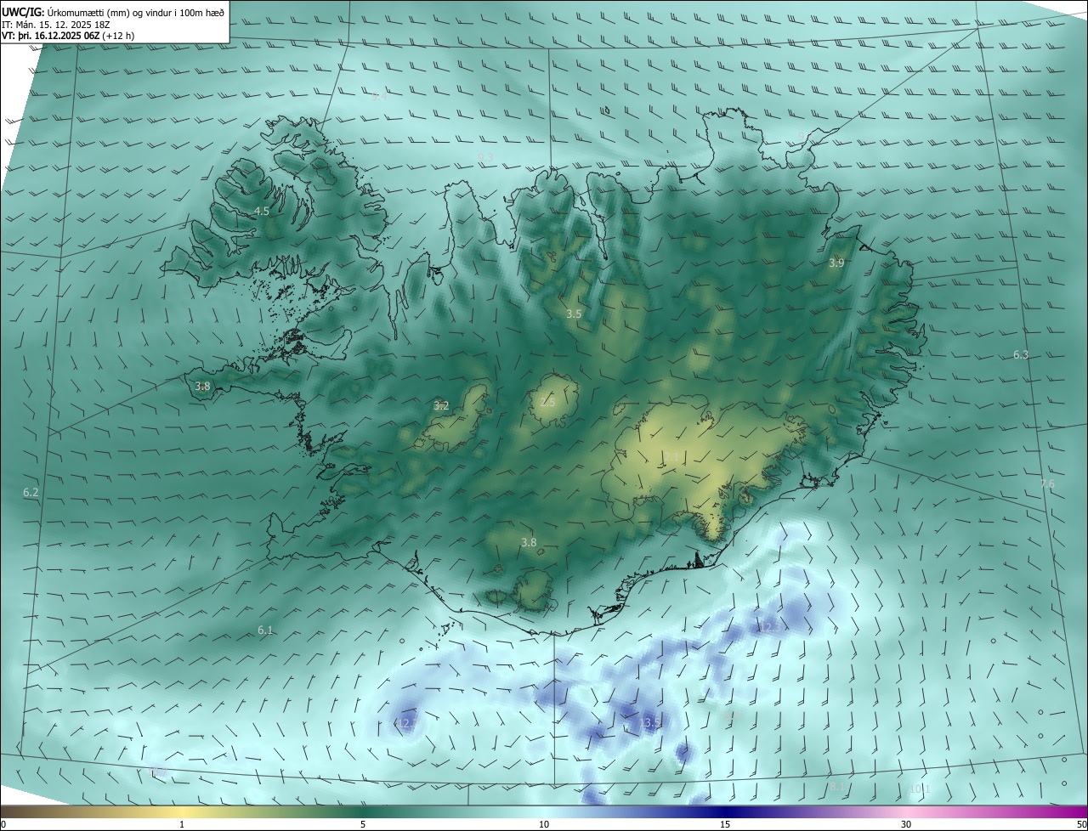The width and height of the screenshot is (1088, 831).
Task: Click the 'UWC/IG: Úrkomumætti (mm)' title line
Action: [x=113, y=12]
